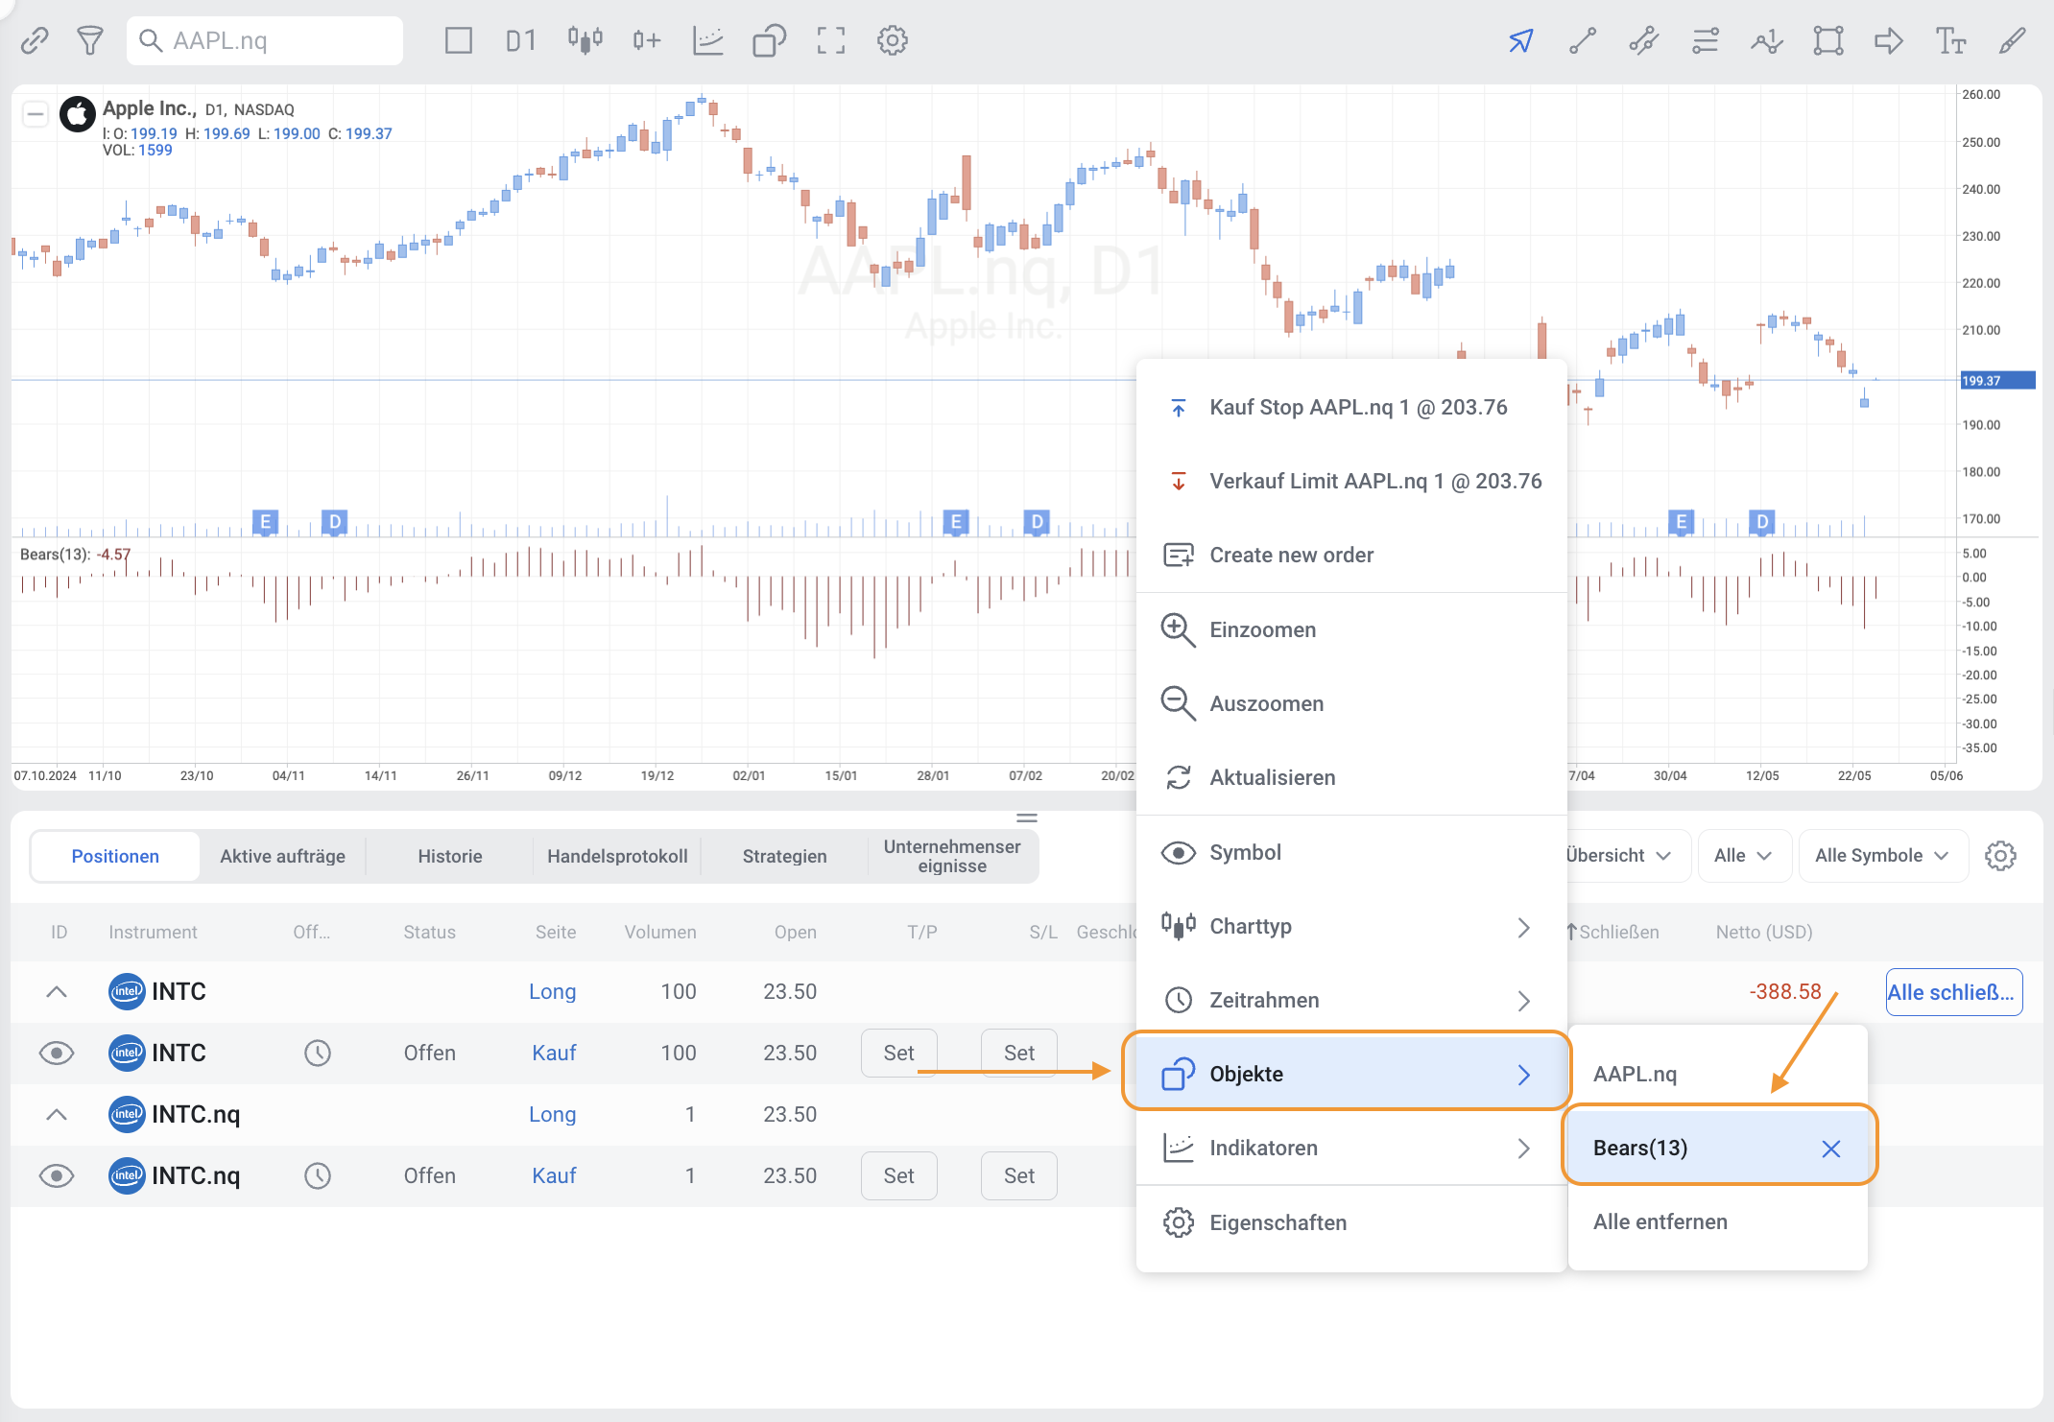Open the Alle Symbole dropdown
Image resolution: width=2054 pixels, height=1422 pixels.
(x=1881, y=856)
